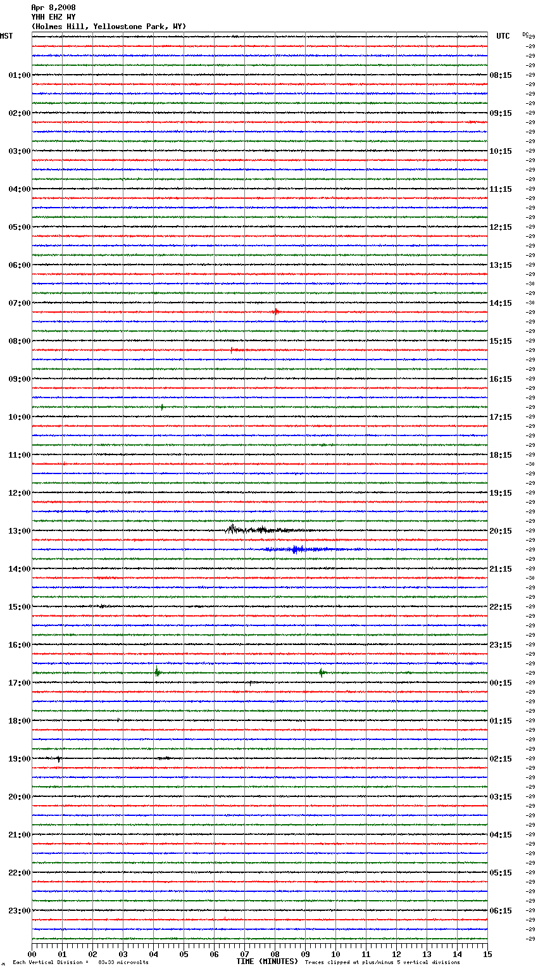Click the 06:15 UTC time label
538x971 pixels.
tap(501, 911)
